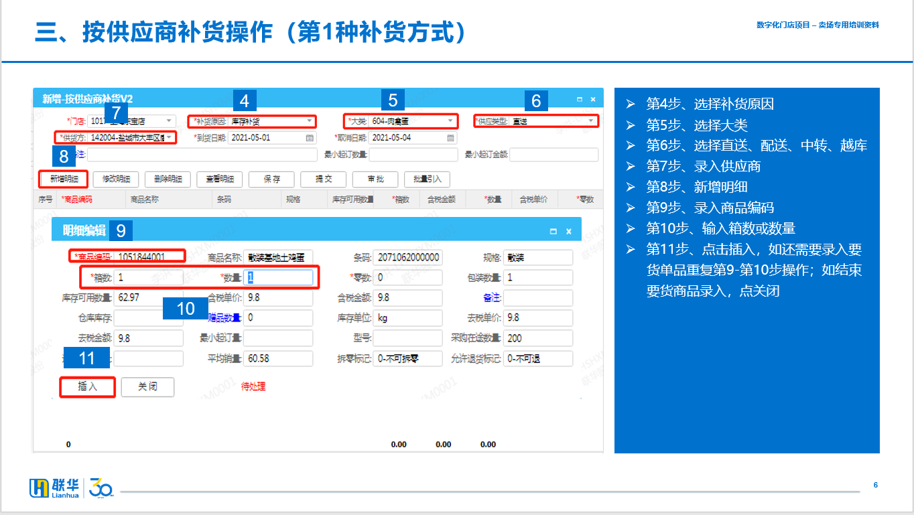Click the 商品编码 column header
Screen dimensions: 914x515
point(77,200)
